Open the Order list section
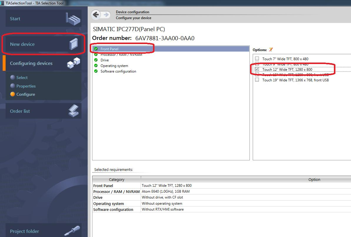Viewport: 351px width, 237px height. pyautogui.click(x=44, y=111)
